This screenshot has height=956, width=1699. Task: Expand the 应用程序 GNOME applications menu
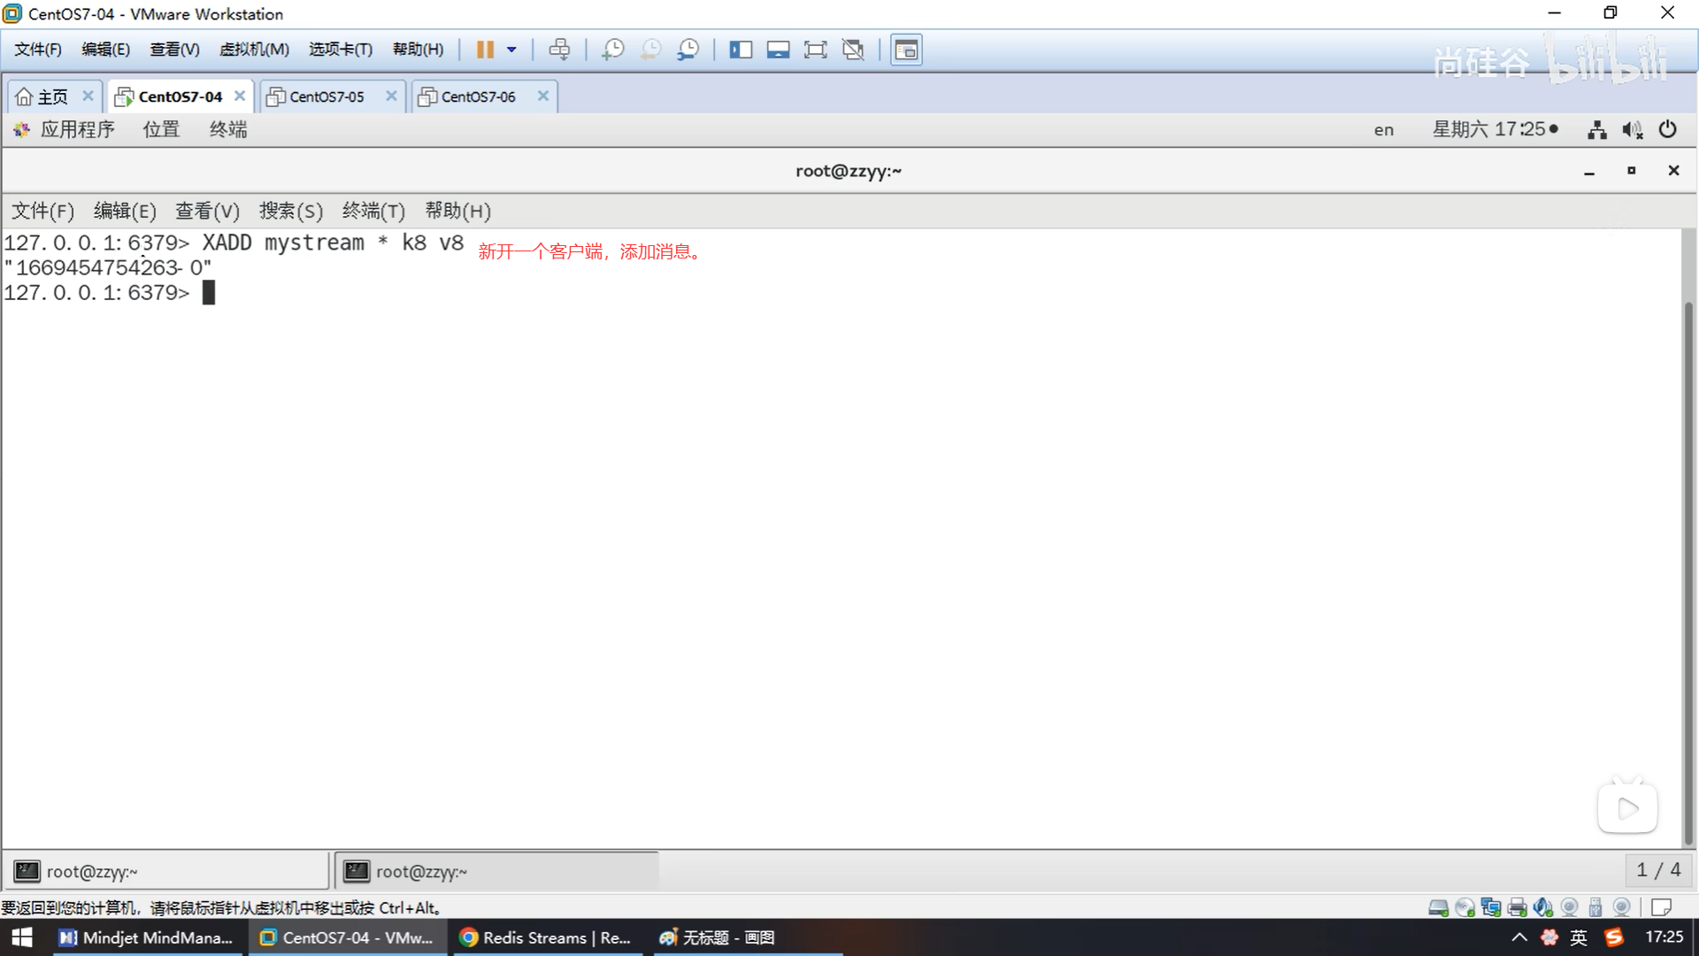77,129
